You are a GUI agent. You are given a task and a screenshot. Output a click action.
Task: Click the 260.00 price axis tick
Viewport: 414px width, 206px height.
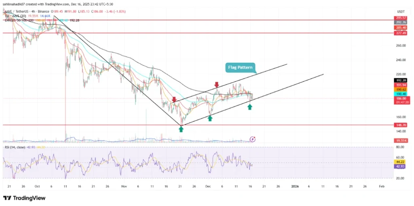click(x=400, y=45)
